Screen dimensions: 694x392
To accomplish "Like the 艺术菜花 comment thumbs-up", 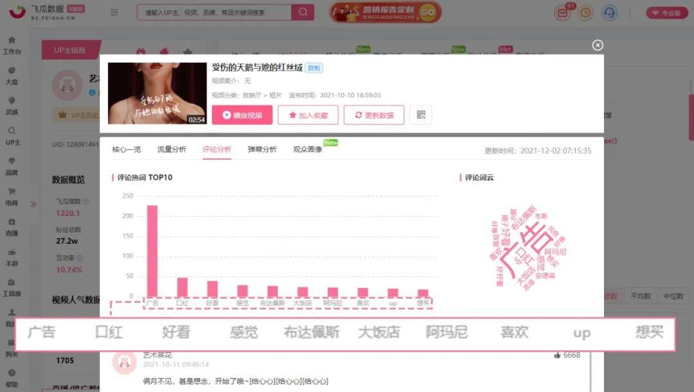I will (557, 355).
